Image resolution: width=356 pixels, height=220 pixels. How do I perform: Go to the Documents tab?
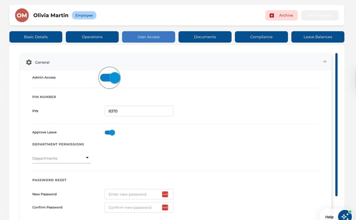(x=205, y=37)
